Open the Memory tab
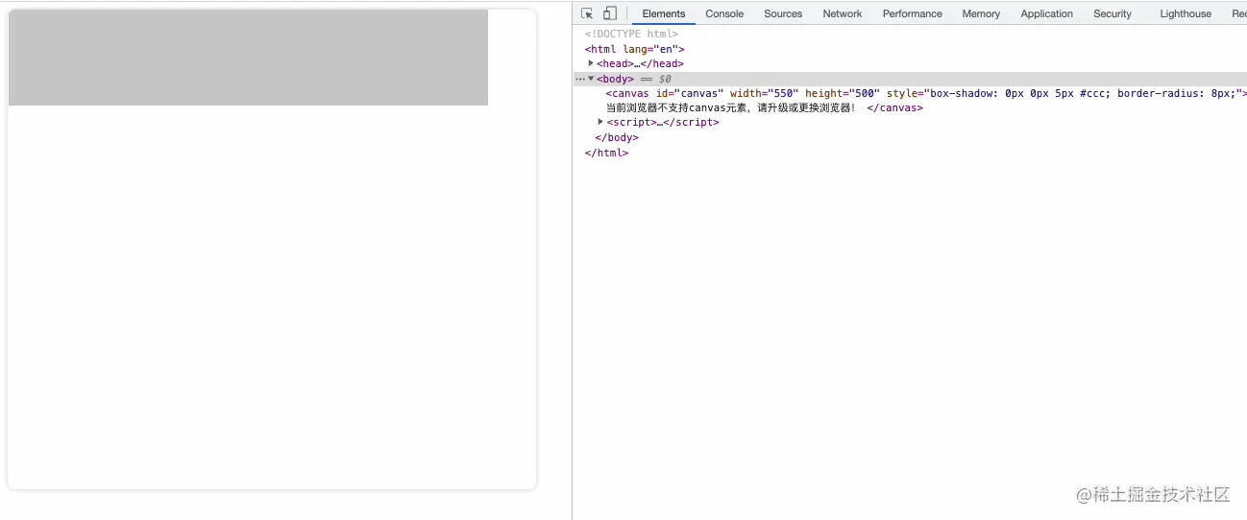The image size is (1247, 520). tap(981, 13)
